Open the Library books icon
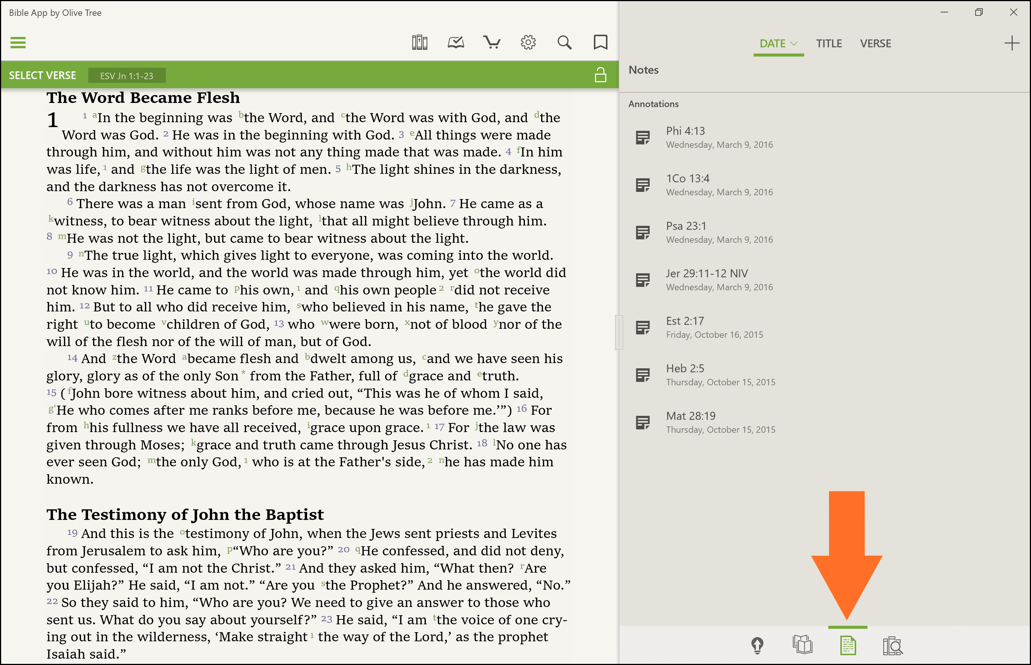The width and height of the screenshot is (1031, 665). click(x=419, y=43)
